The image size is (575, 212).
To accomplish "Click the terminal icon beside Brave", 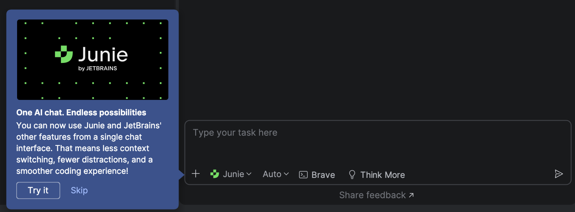I will (x=303, y=175).
